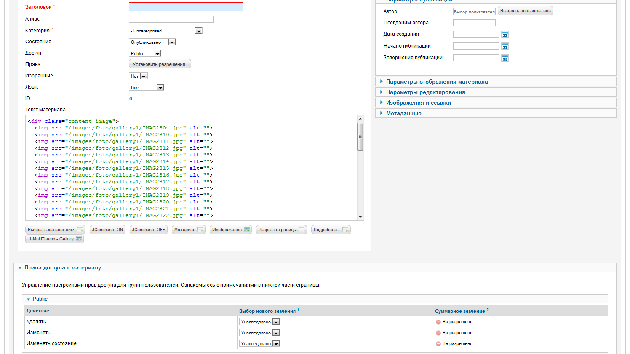Viewport: 630px width, 354px height.
Task: Open the Избранные dropdown
Action: click(138, 76)
